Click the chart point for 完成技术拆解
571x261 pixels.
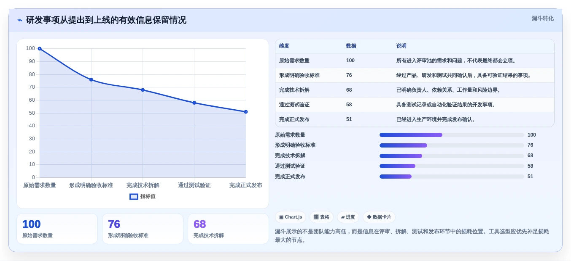pos(143,90)
